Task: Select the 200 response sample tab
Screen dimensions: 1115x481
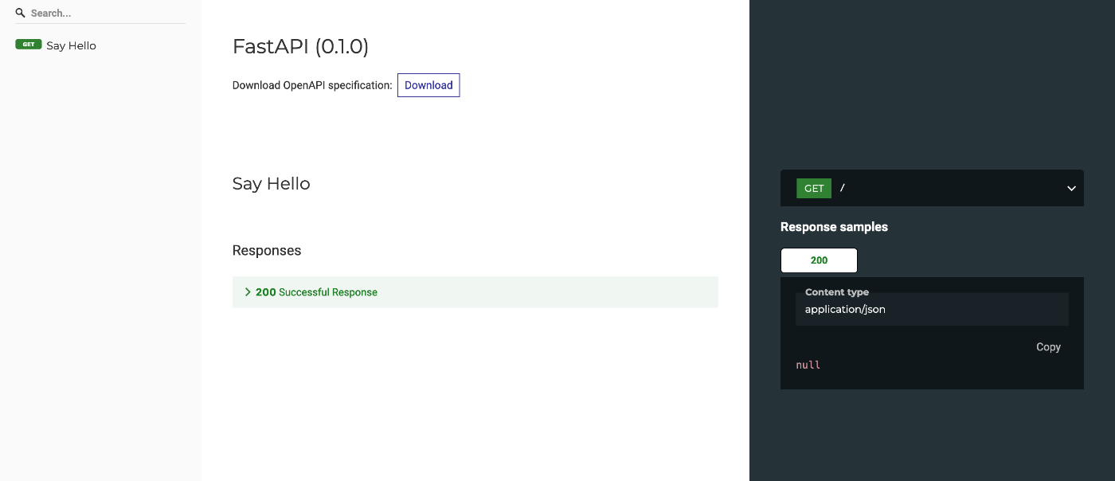Action: click(819, 260)
